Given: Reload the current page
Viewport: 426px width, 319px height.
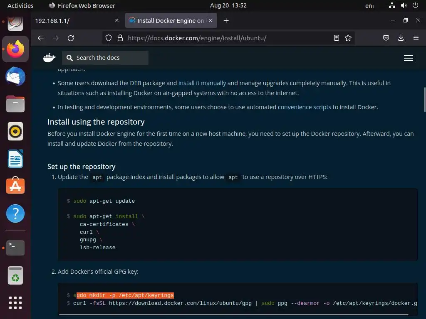Looking at the screenshot, I should (x=71, y=38).
